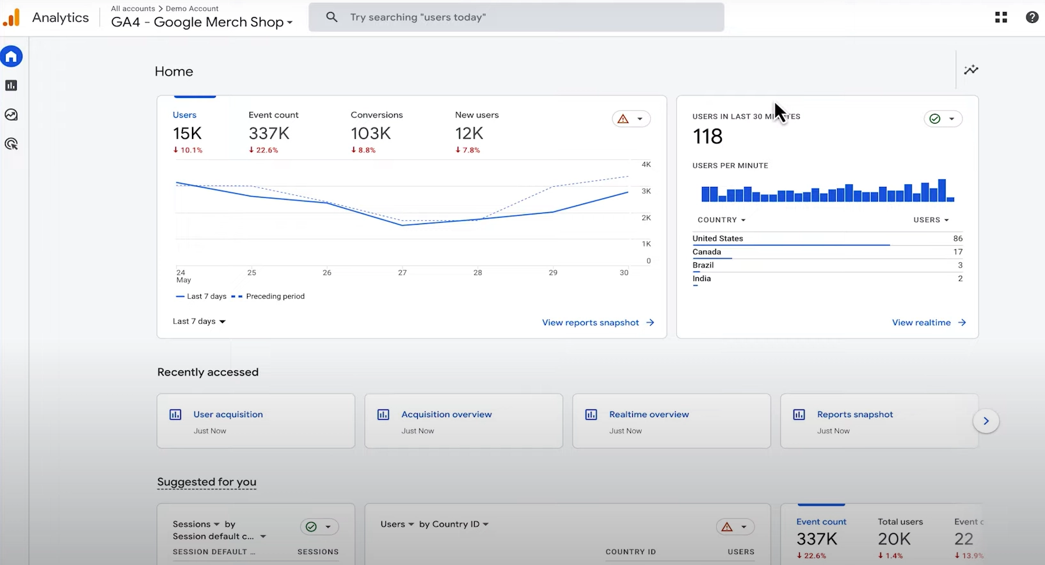The image size is (1045, 565).
Task: Click the Demo Account breadcrumb text
Action: pos(192,8)
